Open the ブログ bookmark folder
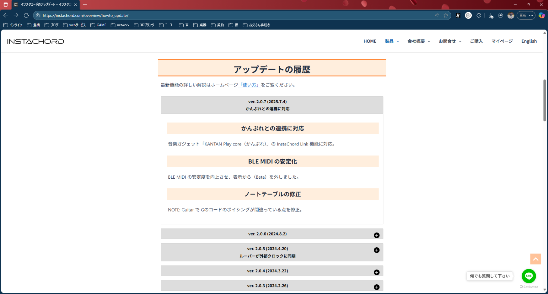Image resolution: width=548 pixels, height=294 pixels. tap(51, 25)
